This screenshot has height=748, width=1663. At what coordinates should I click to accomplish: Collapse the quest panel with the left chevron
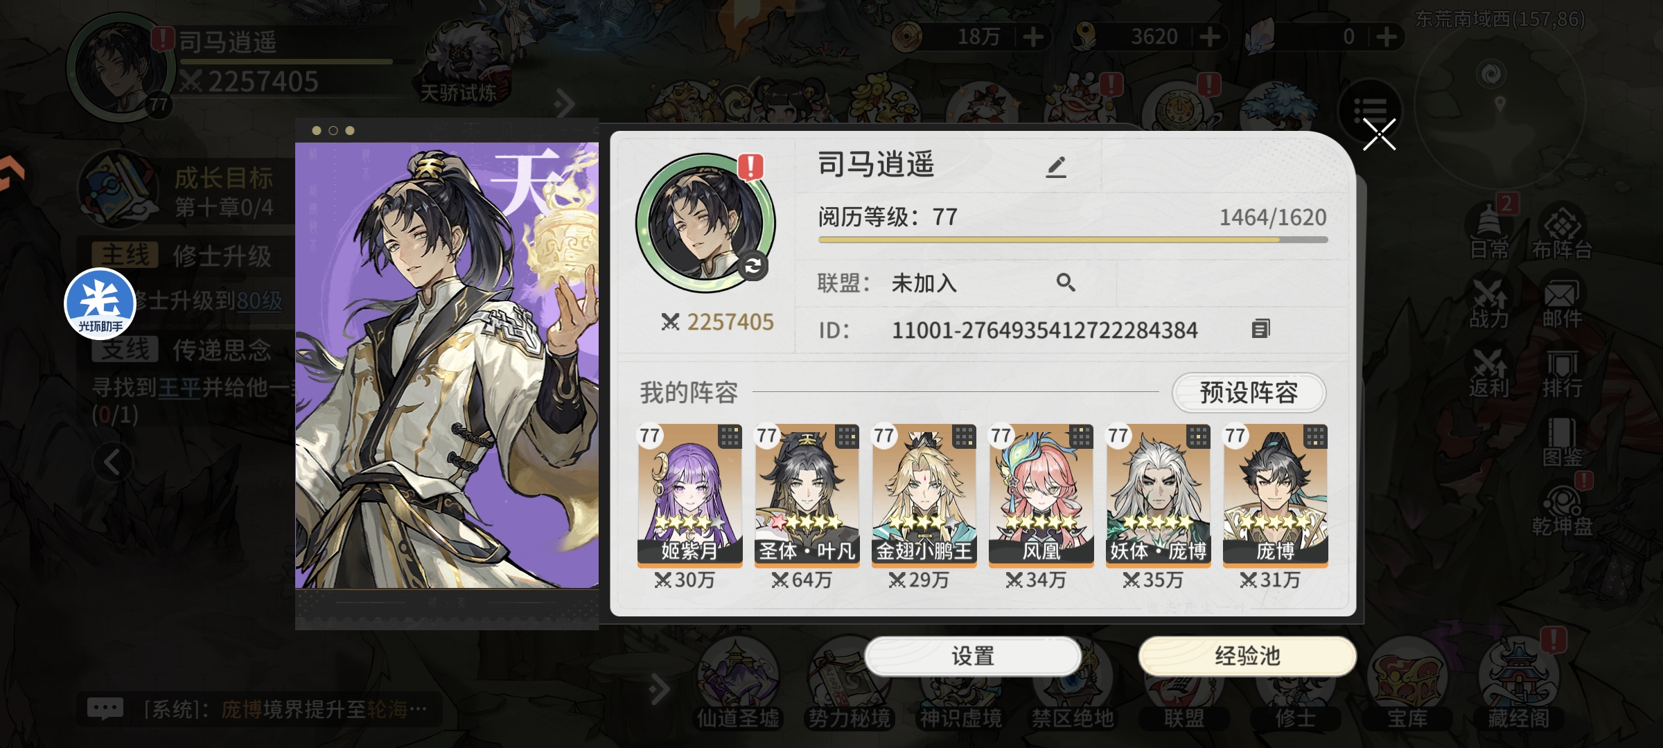point(112,462)
